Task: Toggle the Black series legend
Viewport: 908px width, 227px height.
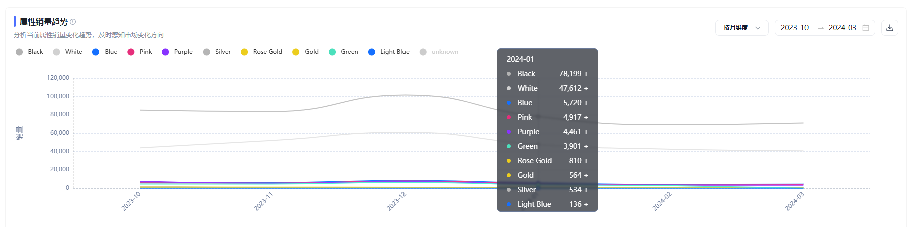Action: pyautogui.click(x=29, y=52)
